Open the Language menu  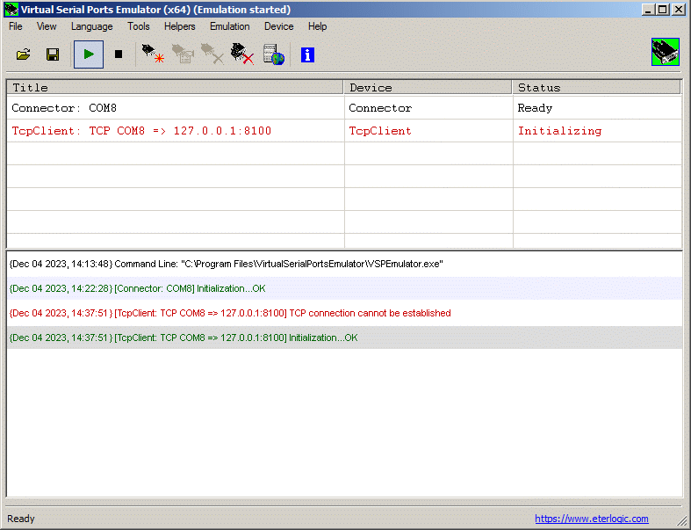(91, 26)
